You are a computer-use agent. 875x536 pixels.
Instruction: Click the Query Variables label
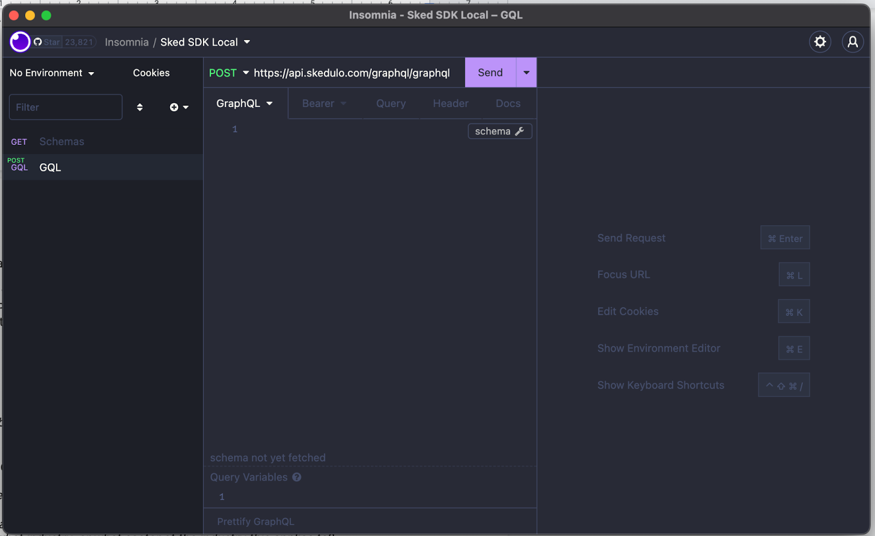(249, 477)
